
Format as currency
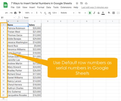coord(37,13)
